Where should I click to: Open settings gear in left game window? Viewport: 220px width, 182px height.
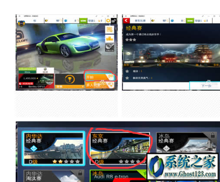pos(108,21)
